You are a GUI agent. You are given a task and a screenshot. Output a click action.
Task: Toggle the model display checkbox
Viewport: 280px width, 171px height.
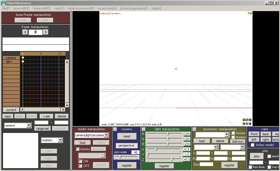[x=77, y=149]
